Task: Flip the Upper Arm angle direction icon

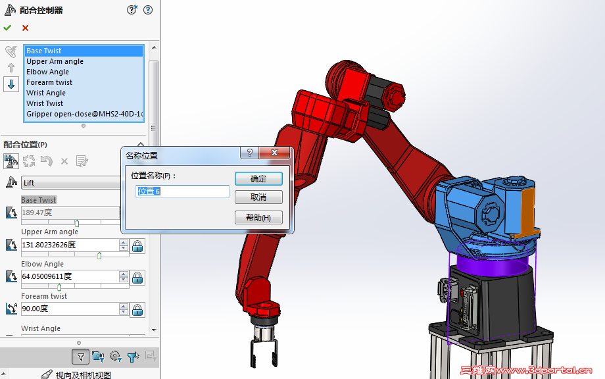Action: coord(12,245)
